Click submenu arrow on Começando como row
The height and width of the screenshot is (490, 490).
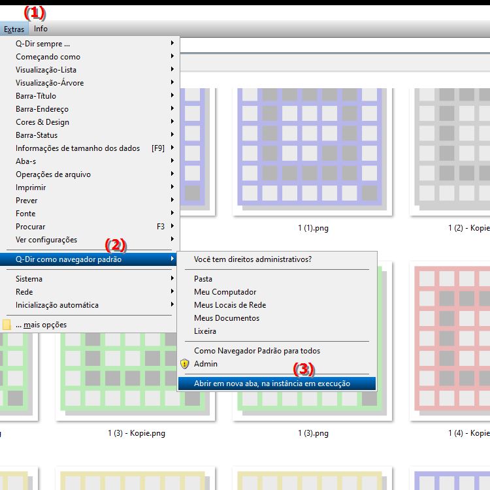pyautogui.click(x=172, y=56)
